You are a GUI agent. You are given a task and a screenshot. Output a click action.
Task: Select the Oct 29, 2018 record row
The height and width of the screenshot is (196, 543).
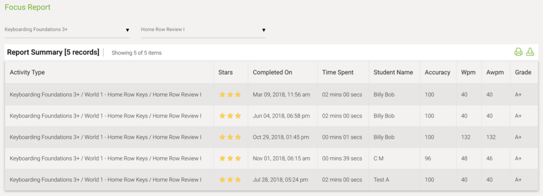[271, 137]
